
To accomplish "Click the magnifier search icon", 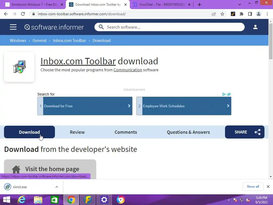I will tap(101, 27).
